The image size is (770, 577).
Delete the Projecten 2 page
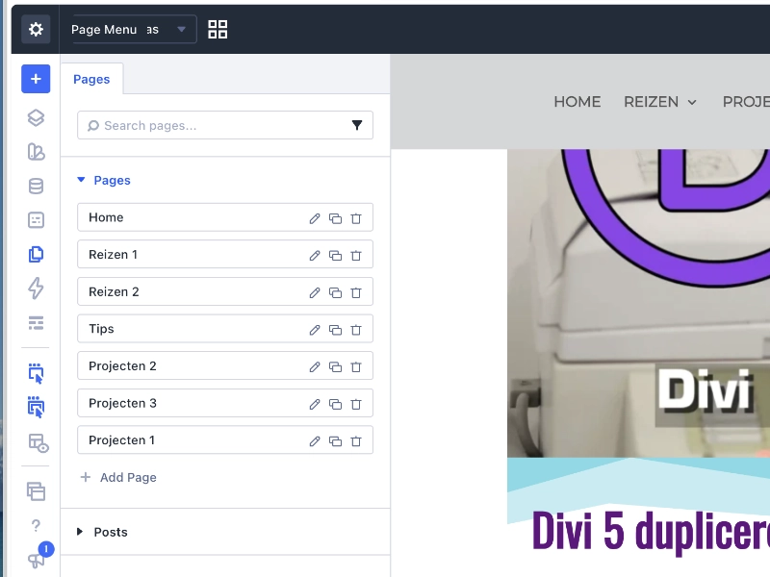point(356,366)
